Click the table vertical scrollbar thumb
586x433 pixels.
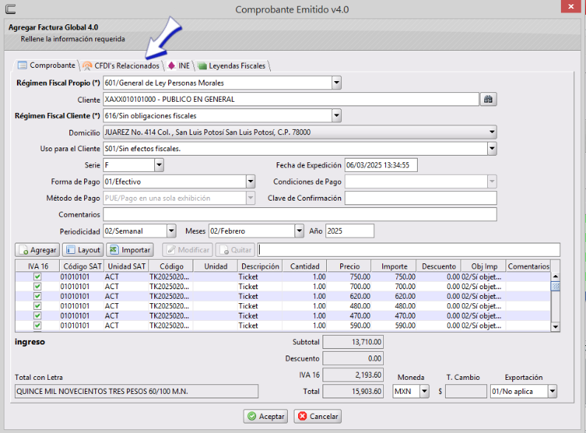pos(555,286)
